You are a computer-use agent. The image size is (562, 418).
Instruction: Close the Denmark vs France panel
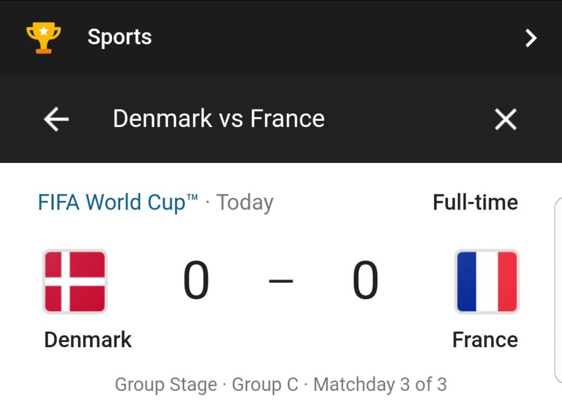point(505,119)
